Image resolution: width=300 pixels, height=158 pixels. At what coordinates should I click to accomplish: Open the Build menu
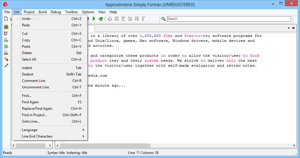pos(42,12)
